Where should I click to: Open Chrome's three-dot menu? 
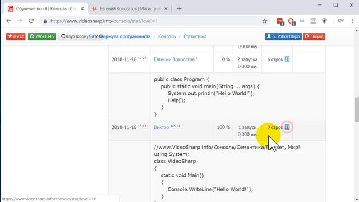tap(352, 21)
